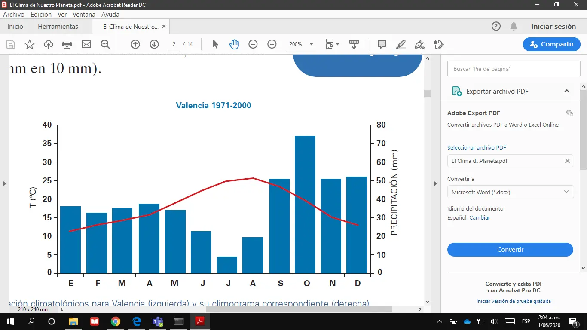The height and width of the screenshot is (330, 587).
Task: Launch Google Chrome from the taskbar
Action: coord(115,321)
